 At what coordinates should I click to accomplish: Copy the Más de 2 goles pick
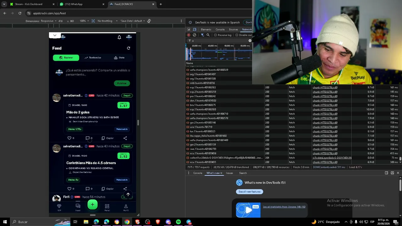pos(107,138)
